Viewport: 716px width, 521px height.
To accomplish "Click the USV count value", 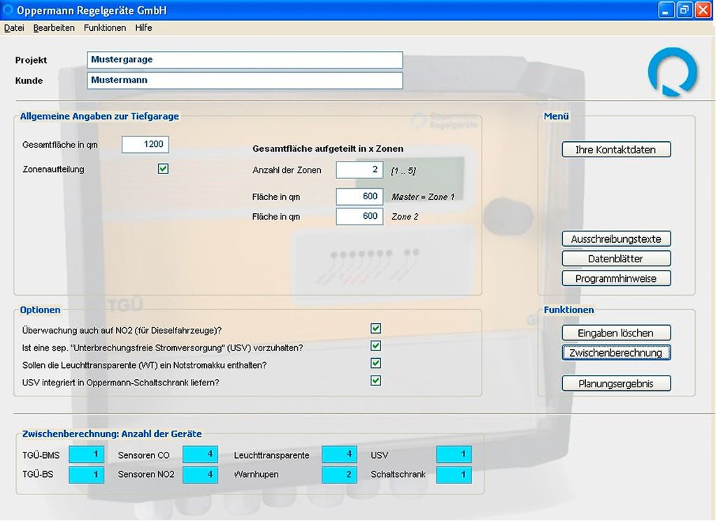I will pyautogui.click(x=454, y=455).
